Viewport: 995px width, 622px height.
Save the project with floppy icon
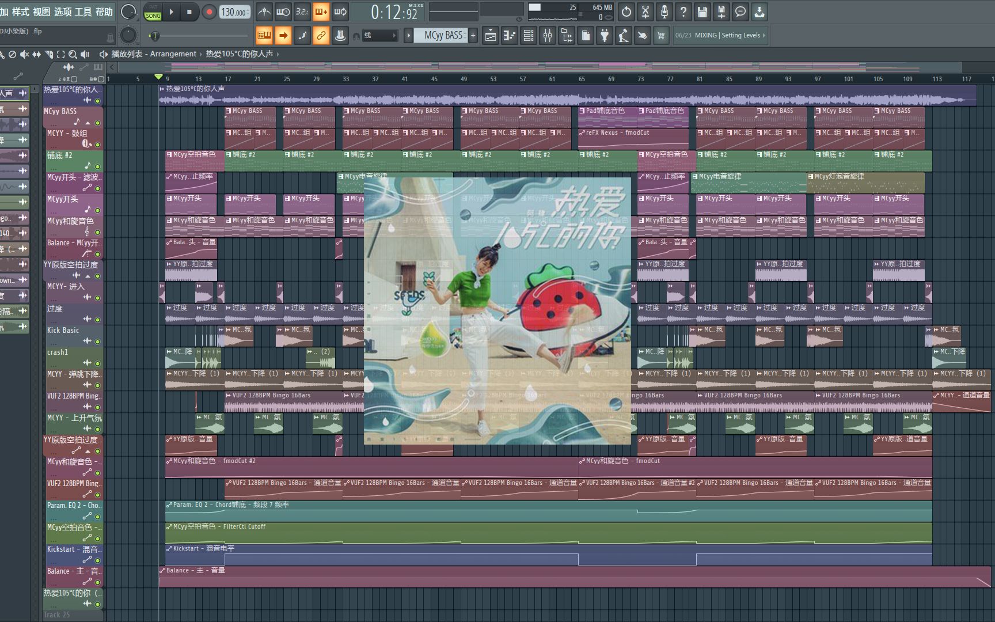(x=702, y=12)
